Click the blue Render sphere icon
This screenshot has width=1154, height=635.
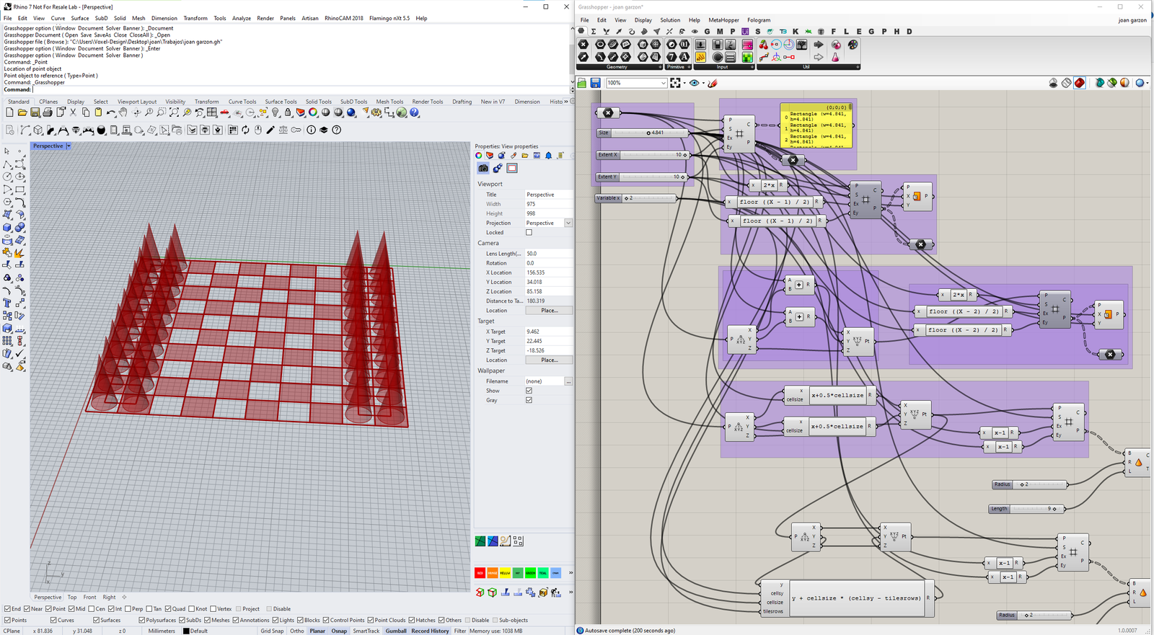[351, 112]
